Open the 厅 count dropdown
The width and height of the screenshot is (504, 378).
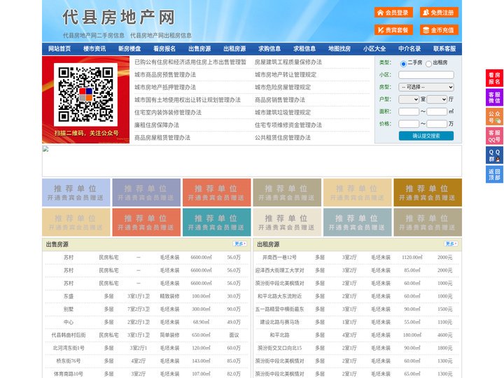(437, 99)
